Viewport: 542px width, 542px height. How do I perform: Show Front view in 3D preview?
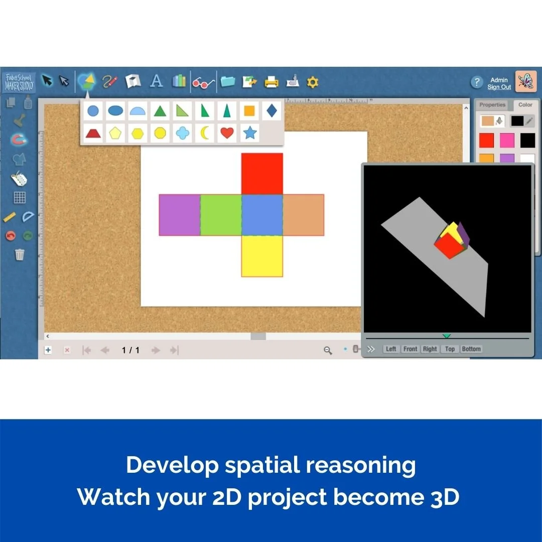tap(411, 349)
